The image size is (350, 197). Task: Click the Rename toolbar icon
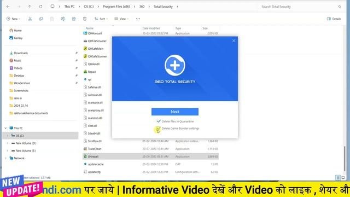tap(63, 19)
